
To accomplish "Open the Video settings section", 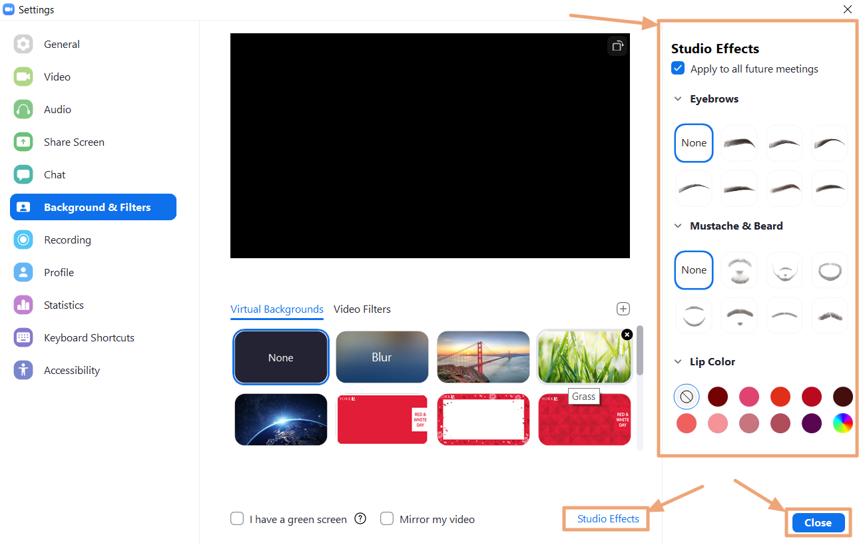I will (x=57, y=77).
